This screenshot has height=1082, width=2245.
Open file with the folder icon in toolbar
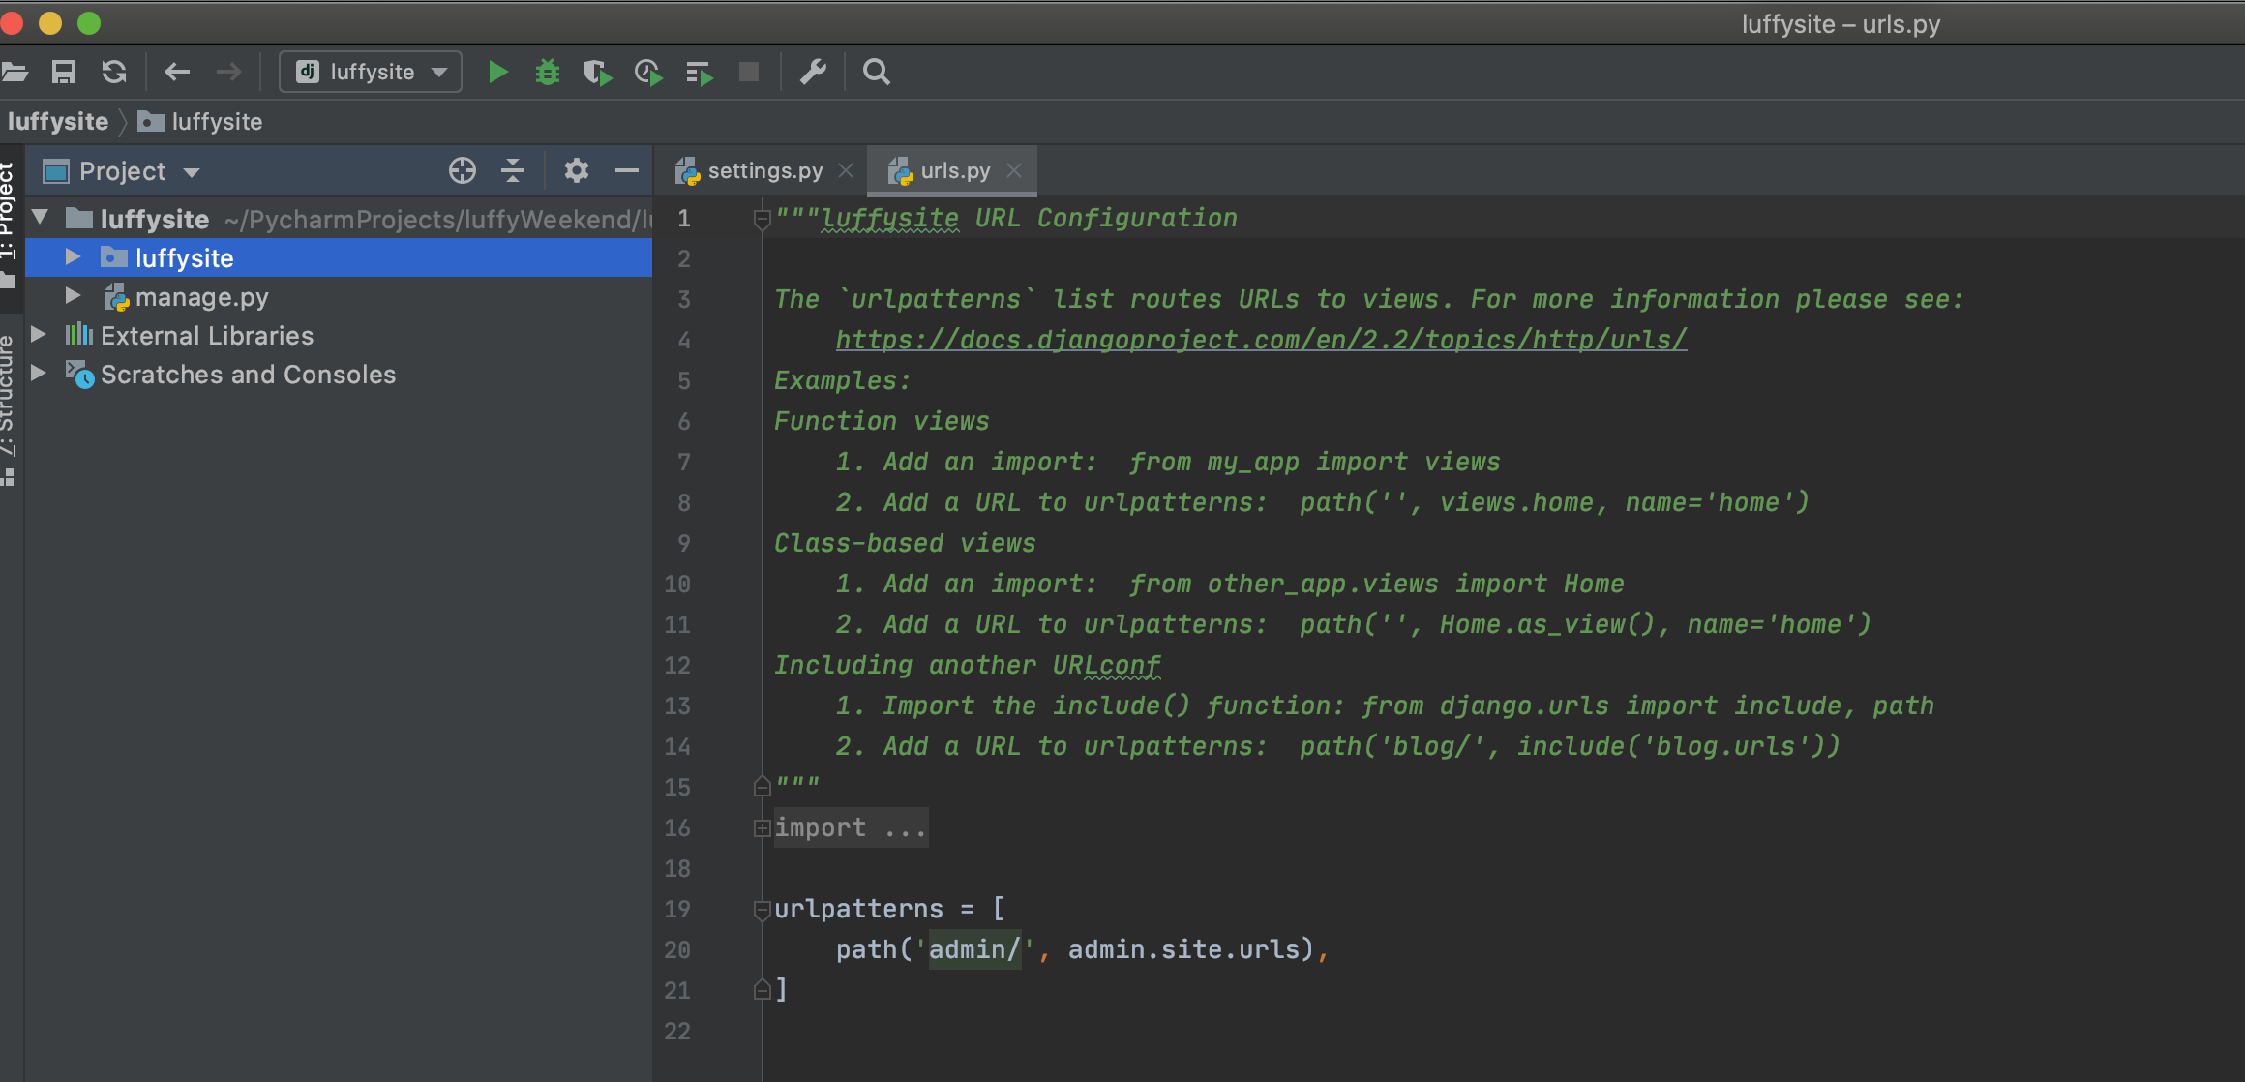[x=15, y=72]
